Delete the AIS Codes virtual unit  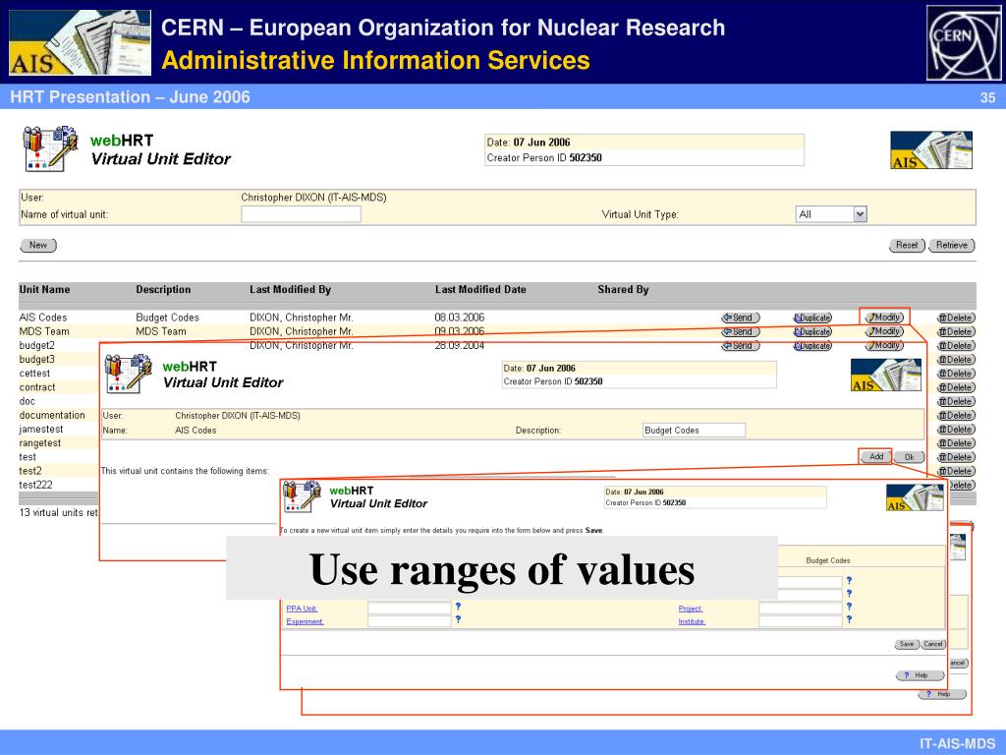click(956, 318)
